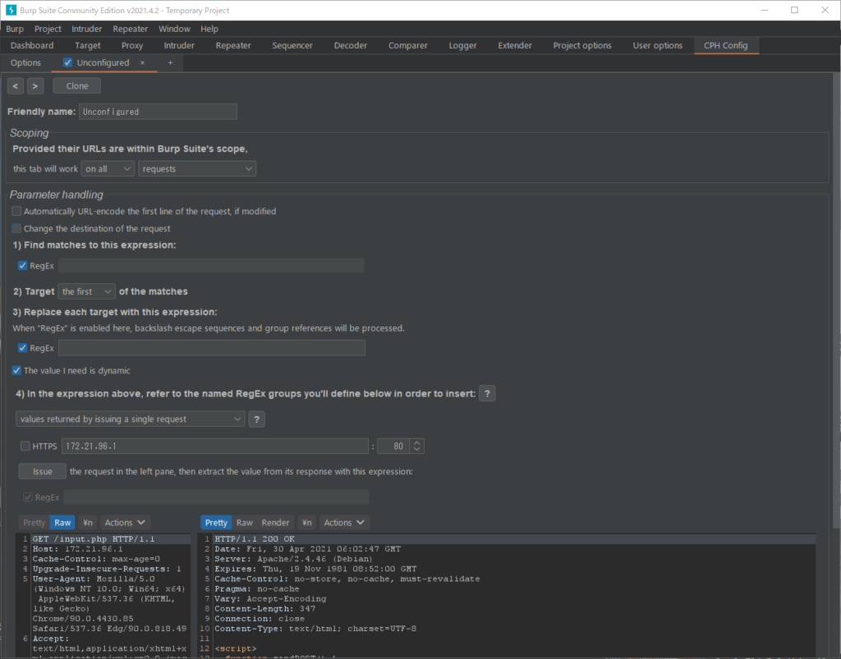Close the Unconfigured tab via its x icon

click(141, 62)
